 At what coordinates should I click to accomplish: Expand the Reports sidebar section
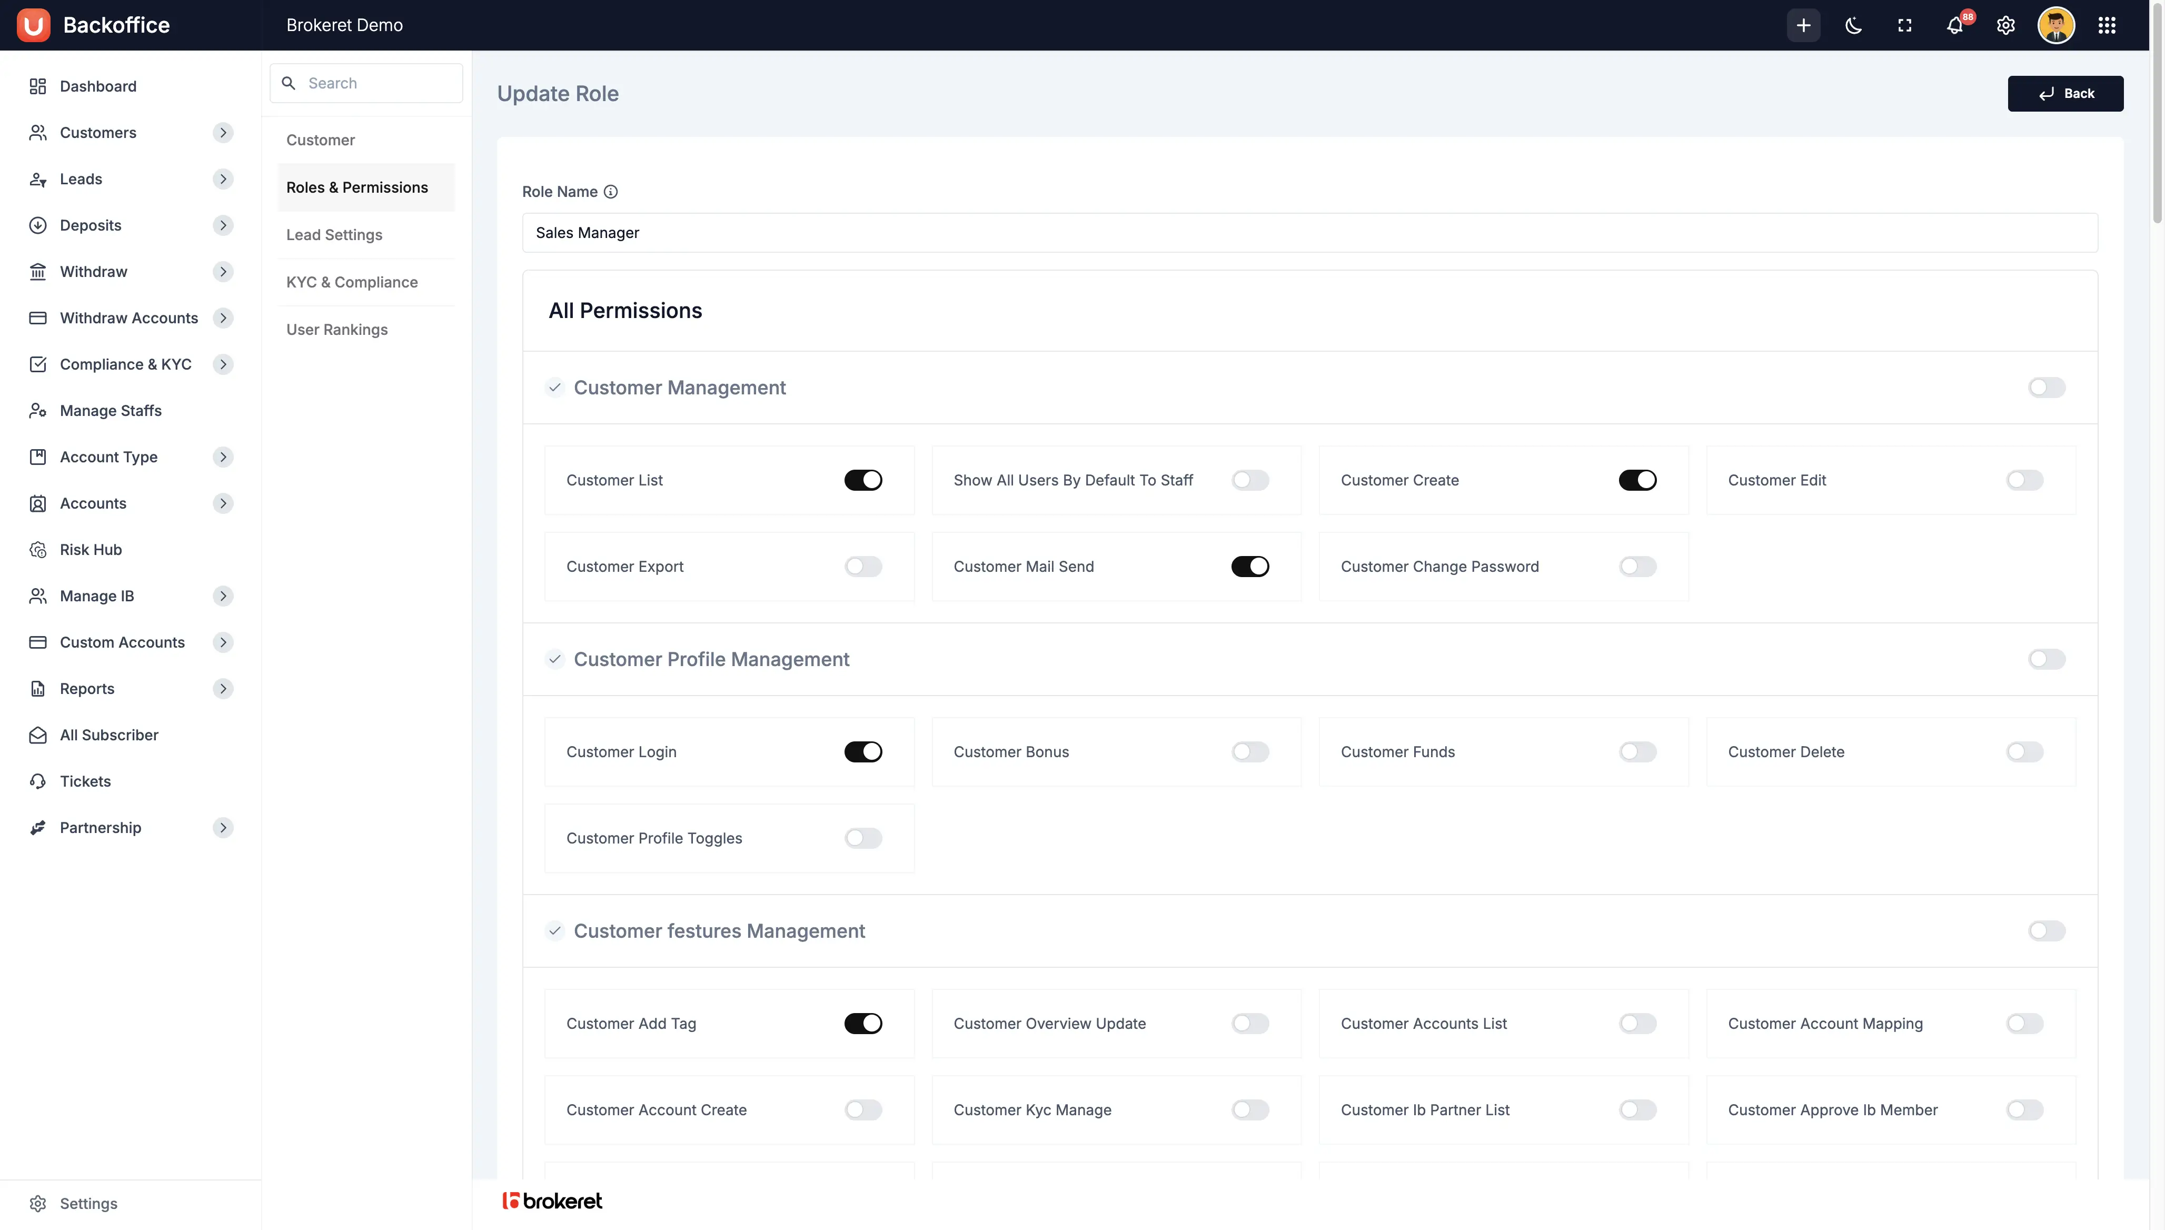[223, 689]
